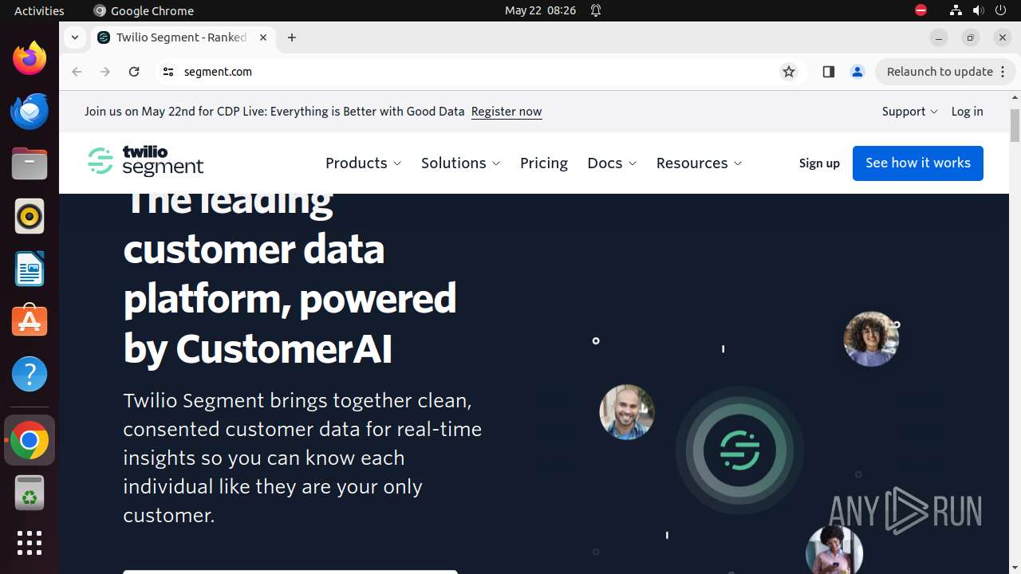Viewport: 1021px width, 574px height.
Task: Launch LibreOffice Writer from the dock
Action: pos(30,269)
